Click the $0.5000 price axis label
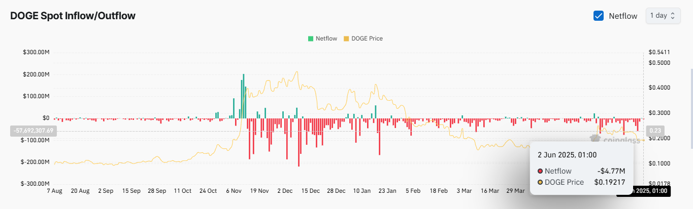 pyautogui.click(x=659, y=63)
